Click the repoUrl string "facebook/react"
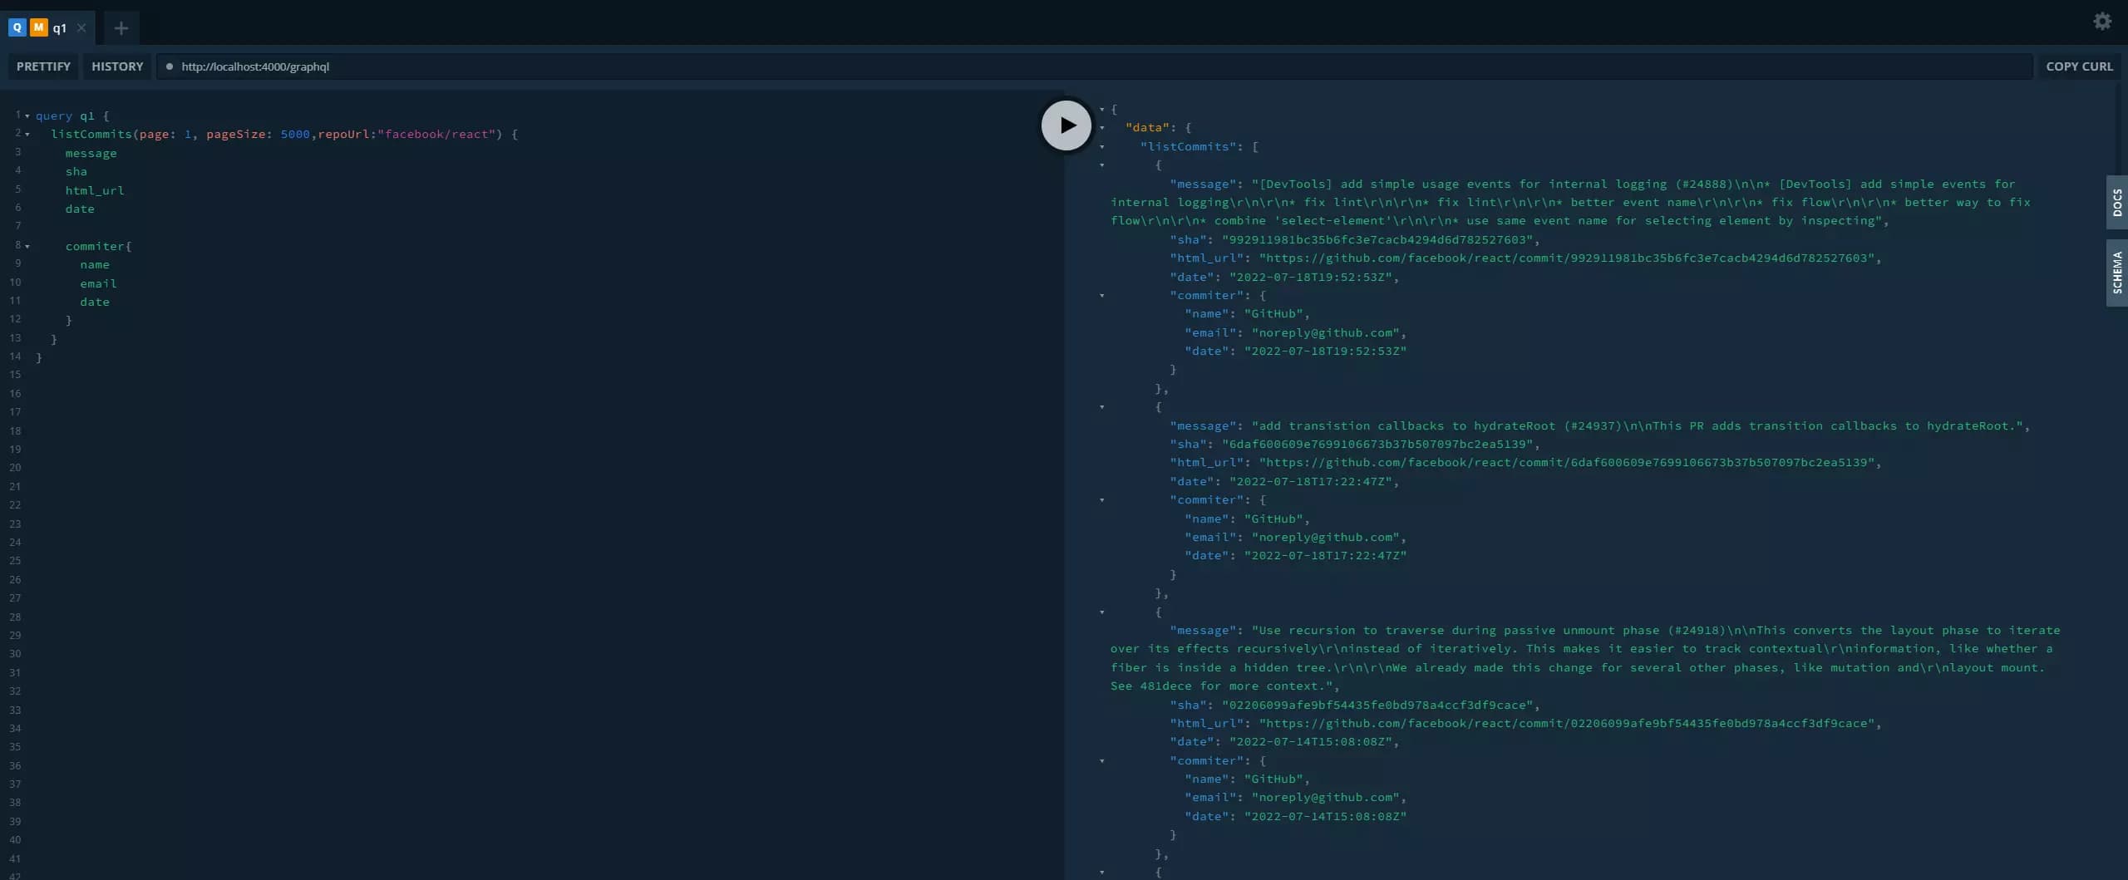This screenshot has height=880, width=2128. tap(436, 134)
